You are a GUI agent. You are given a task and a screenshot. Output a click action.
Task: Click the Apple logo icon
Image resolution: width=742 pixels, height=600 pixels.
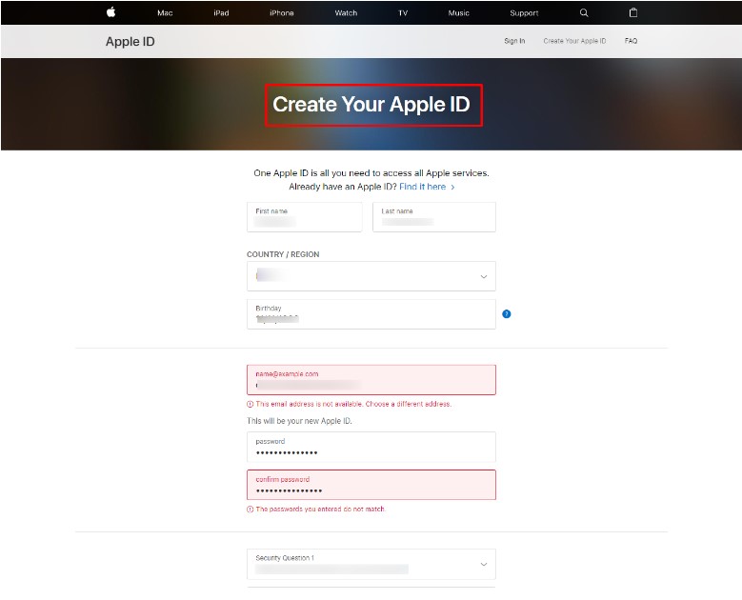pyautogui.click(x=110, y=12)
